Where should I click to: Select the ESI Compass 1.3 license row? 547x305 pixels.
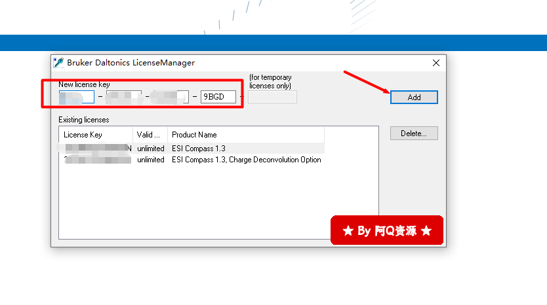click(x=192, y=149)
